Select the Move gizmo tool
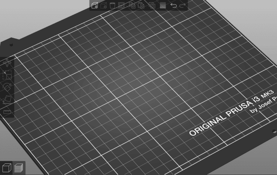Image resolution: width=277 pixels, height=175 pixels. tap(7, 63)
